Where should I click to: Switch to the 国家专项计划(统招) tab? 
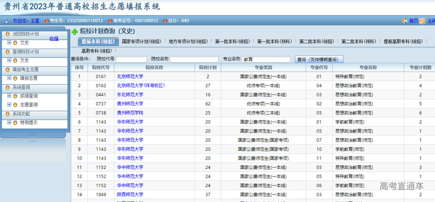141,42
